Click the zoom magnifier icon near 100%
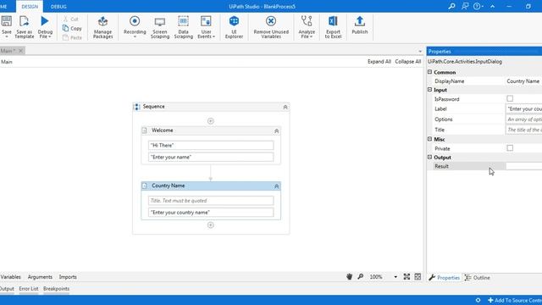Screen dimensions: 542x305 click(360, 277)
